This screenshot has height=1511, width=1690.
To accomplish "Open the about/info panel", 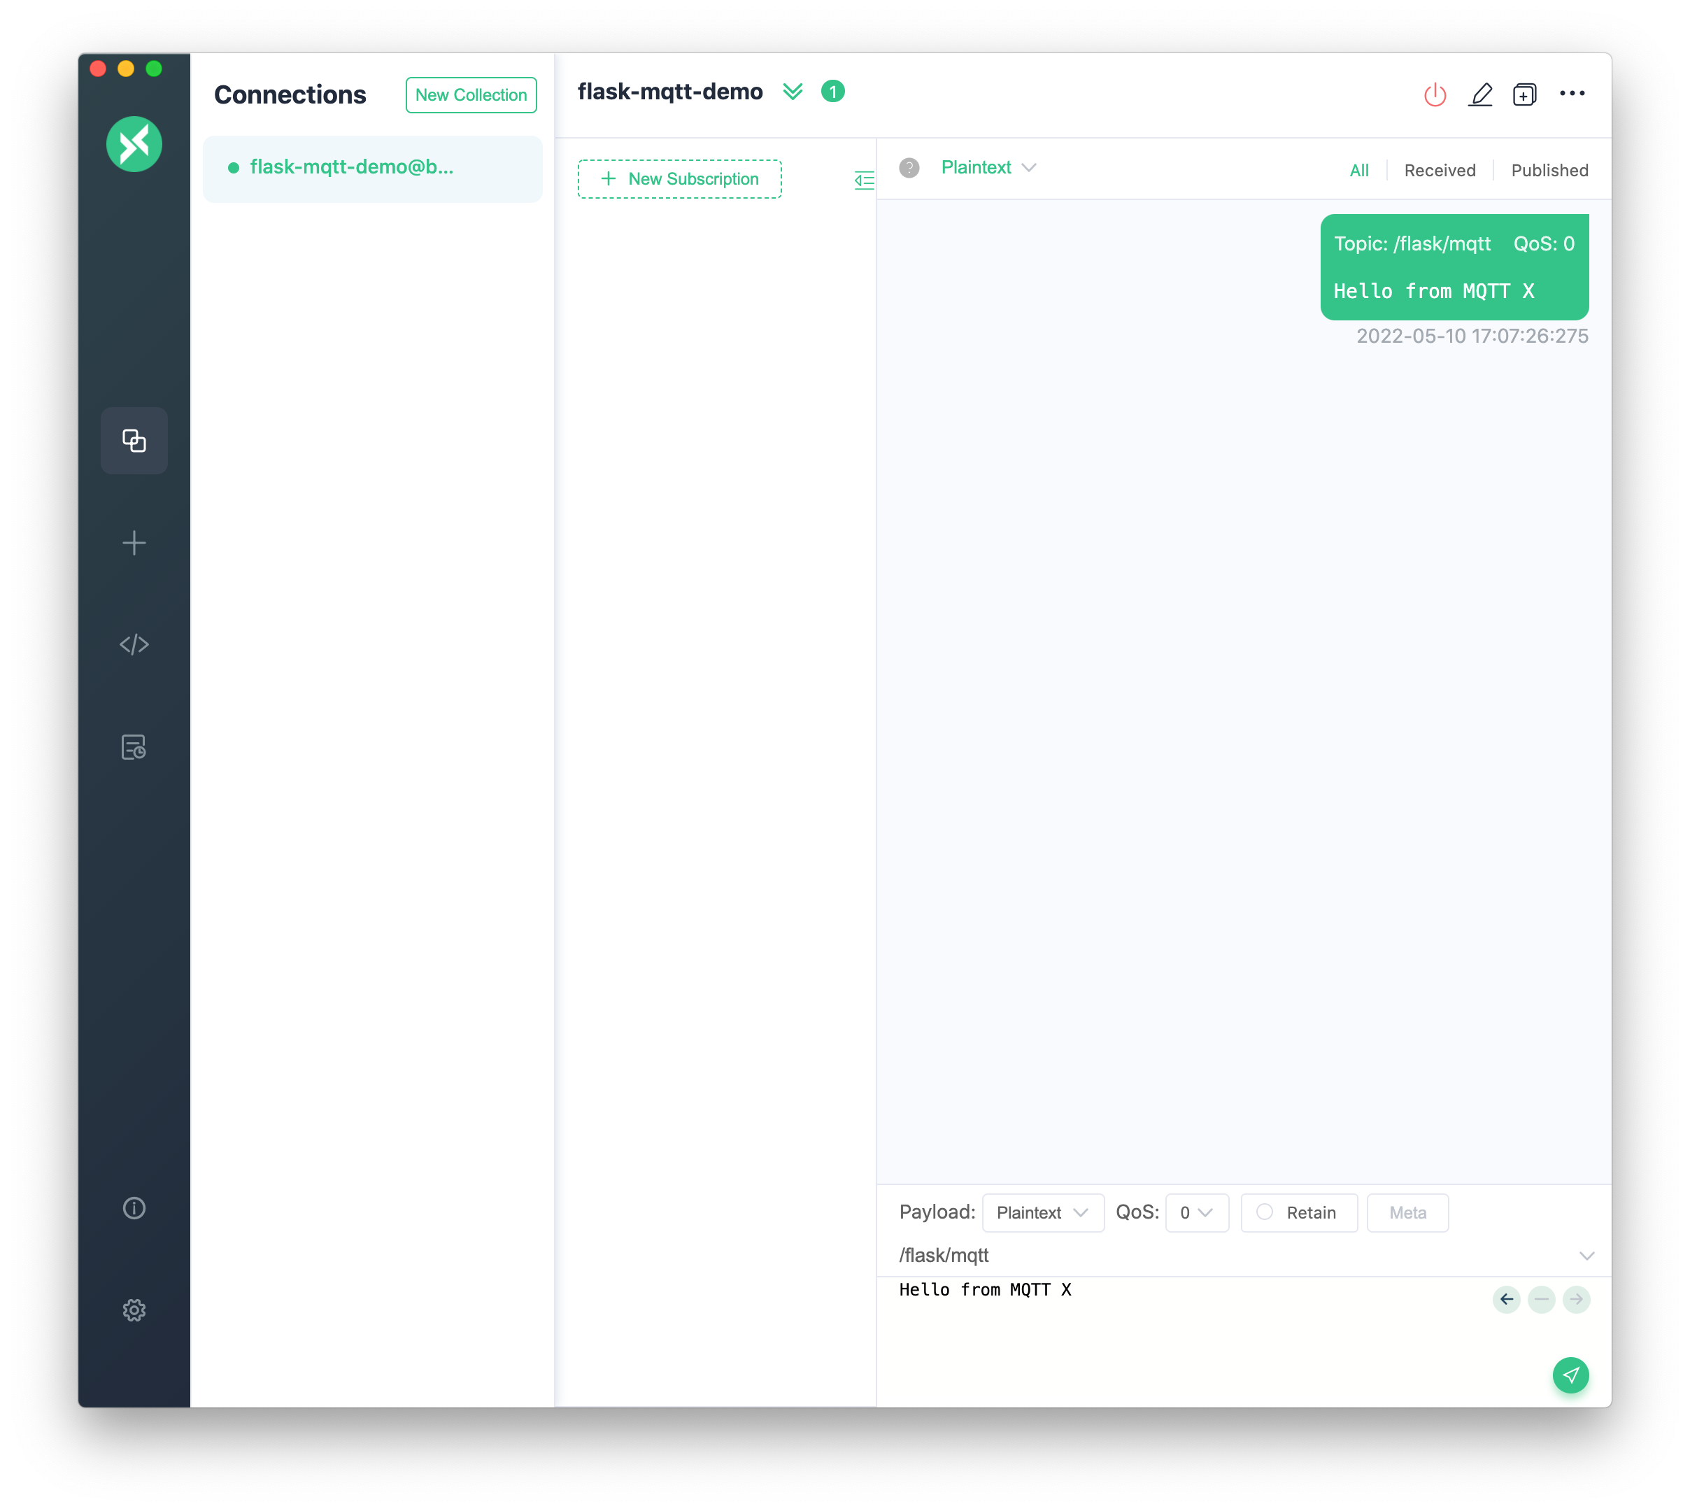I will (133, 1207).
